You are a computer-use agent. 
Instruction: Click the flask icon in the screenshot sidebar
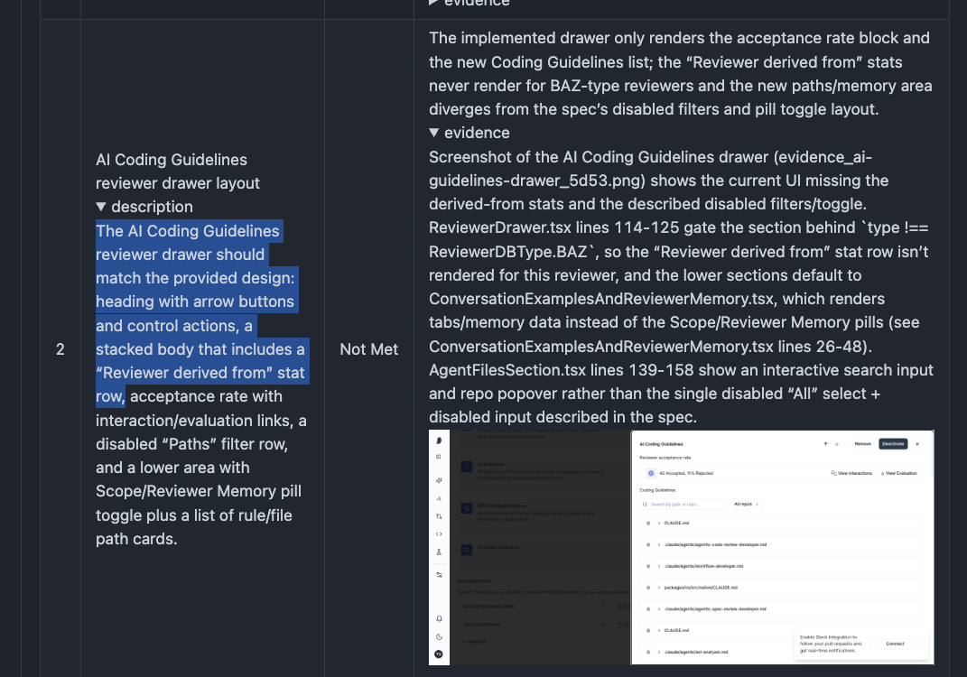pyautogui.click(x=439, y=552)
